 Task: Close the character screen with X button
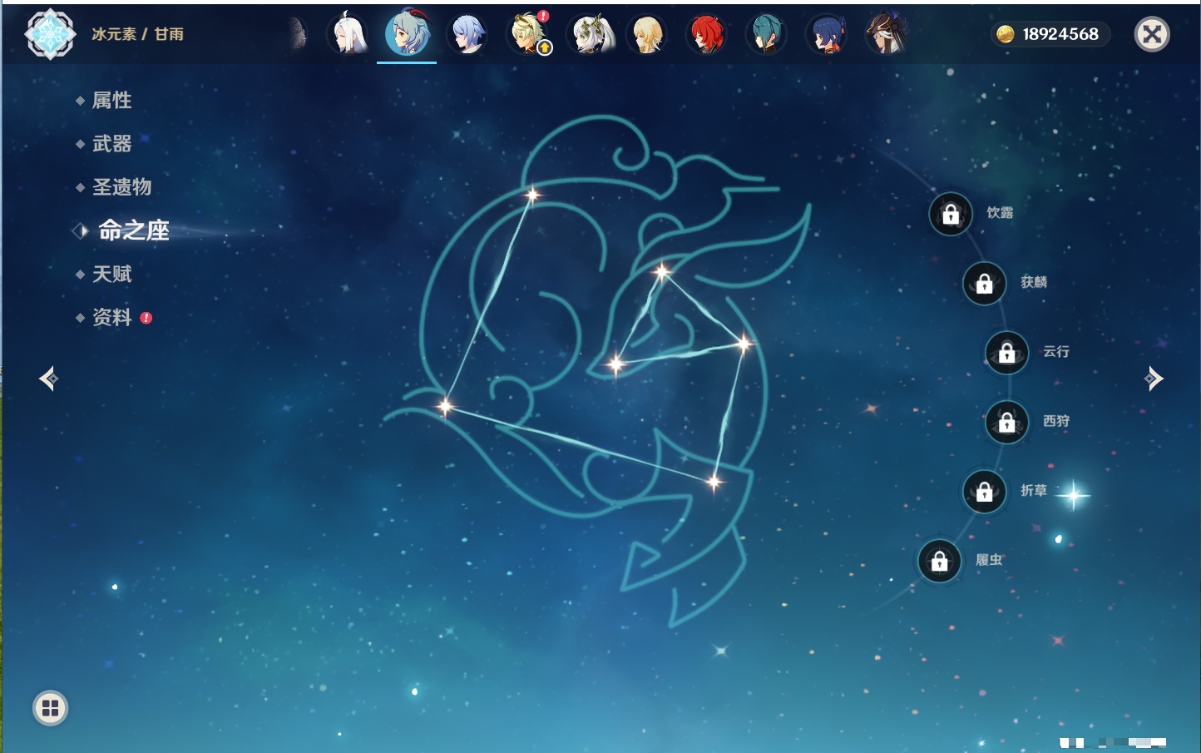(x=1152, y=34)
